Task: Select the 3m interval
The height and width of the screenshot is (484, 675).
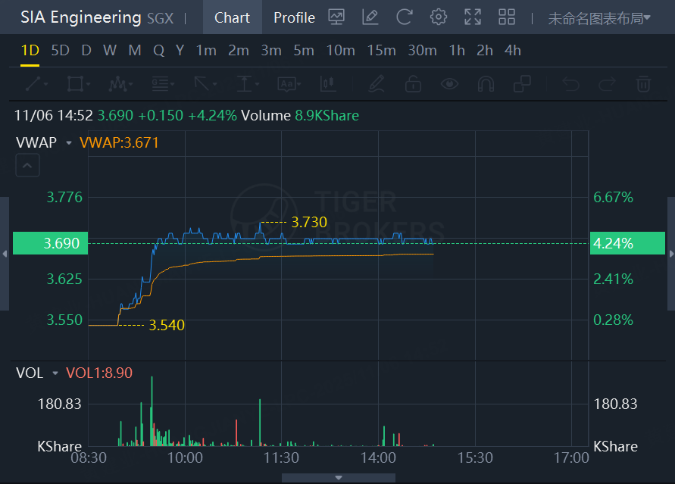Action: tap(271, 50)
